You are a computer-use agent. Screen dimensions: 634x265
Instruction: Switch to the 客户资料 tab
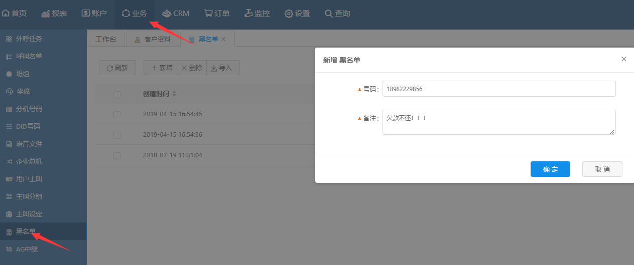click(x=153, y=39)
